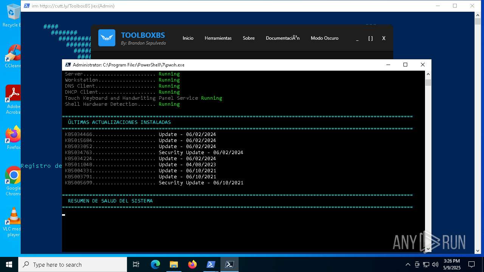Click the DHCP Client Running line
The width and height of the screenshot is (484, 272).
tap(123, 92)
